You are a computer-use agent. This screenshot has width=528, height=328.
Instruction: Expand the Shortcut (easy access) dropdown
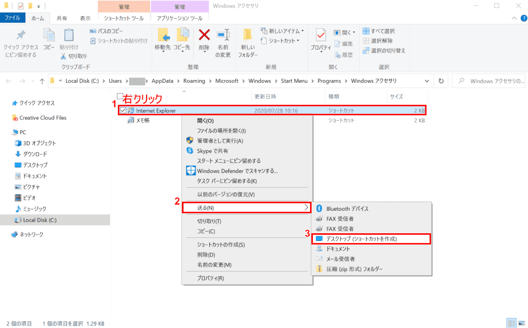(280, 41)
